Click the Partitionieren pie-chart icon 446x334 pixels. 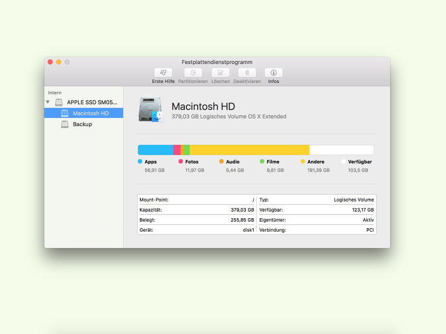pyautogui.click(x=193, y=73)
